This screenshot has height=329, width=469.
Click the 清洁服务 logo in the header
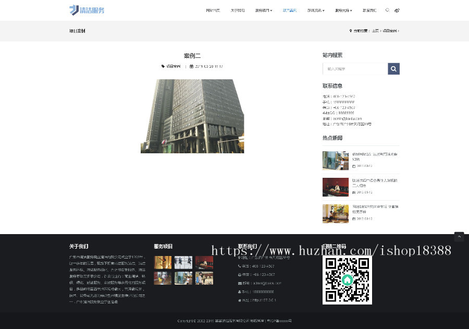(87, 10)
